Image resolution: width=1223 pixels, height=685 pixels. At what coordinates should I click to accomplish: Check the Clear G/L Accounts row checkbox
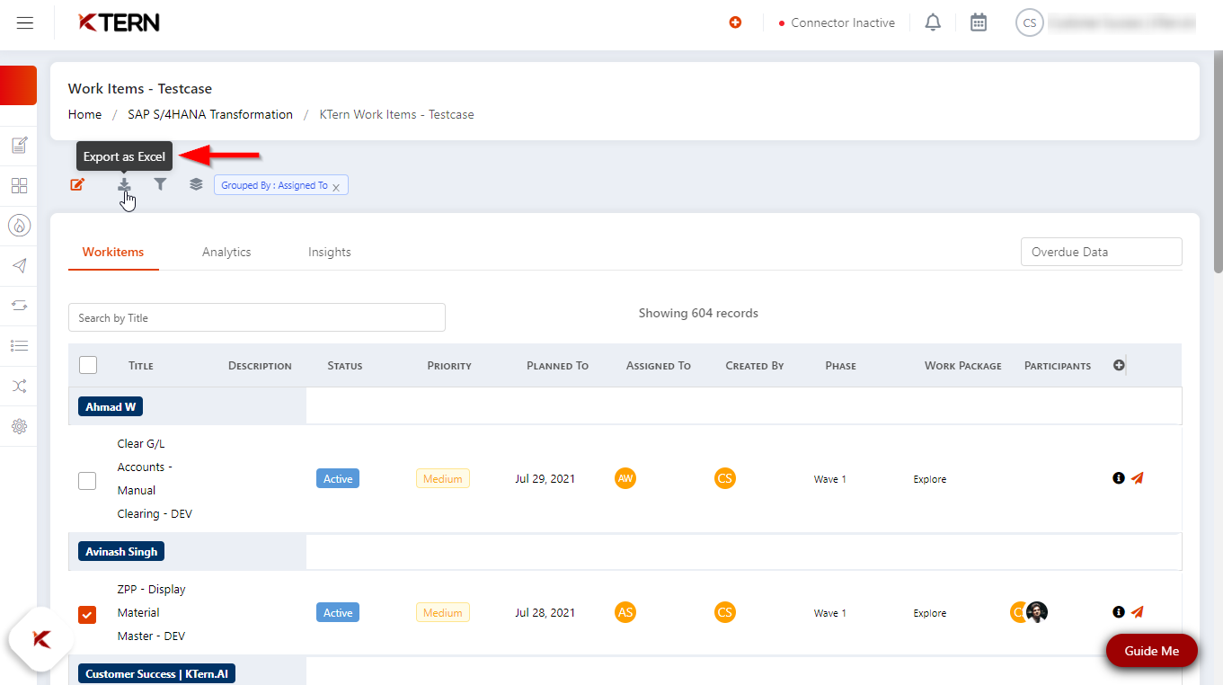click(87, 481)
